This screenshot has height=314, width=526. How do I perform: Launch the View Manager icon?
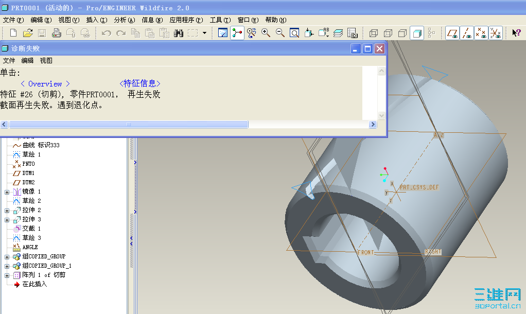[353, 33]
